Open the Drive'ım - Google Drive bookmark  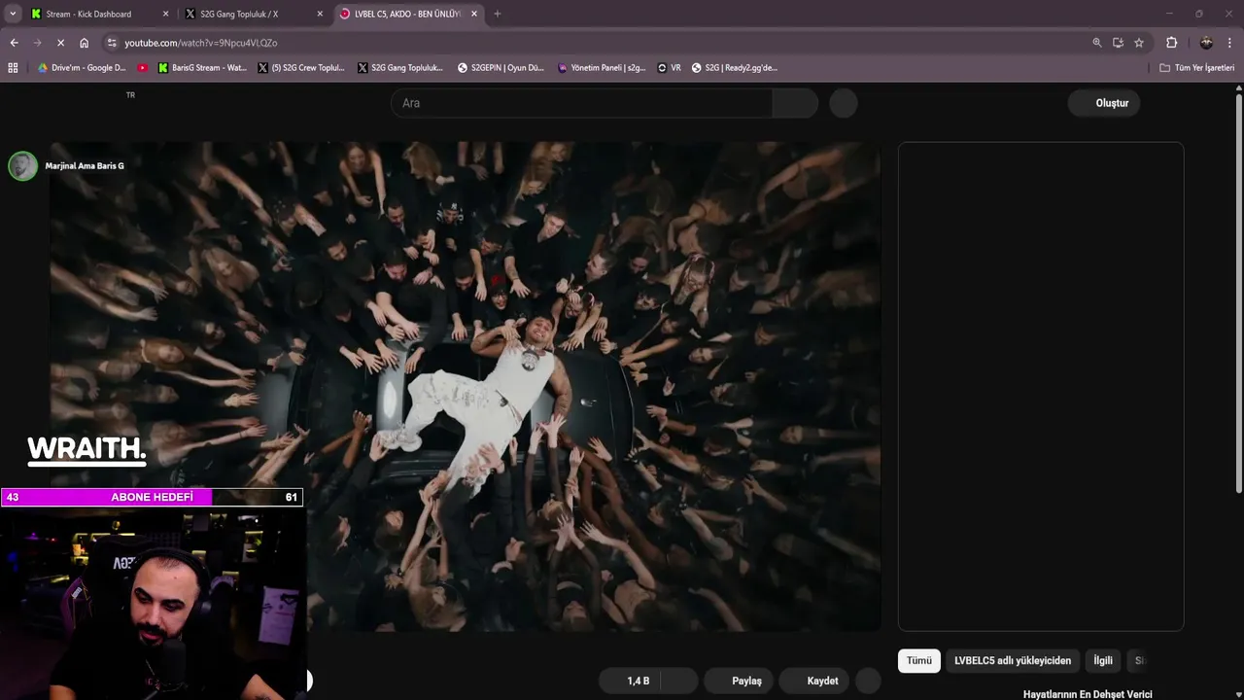point(82,68)
